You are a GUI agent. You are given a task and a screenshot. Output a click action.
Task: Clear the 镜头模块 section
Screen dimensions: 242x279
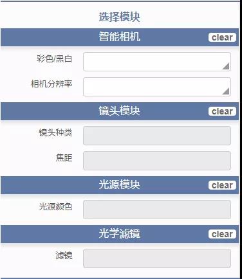(222, 111)
